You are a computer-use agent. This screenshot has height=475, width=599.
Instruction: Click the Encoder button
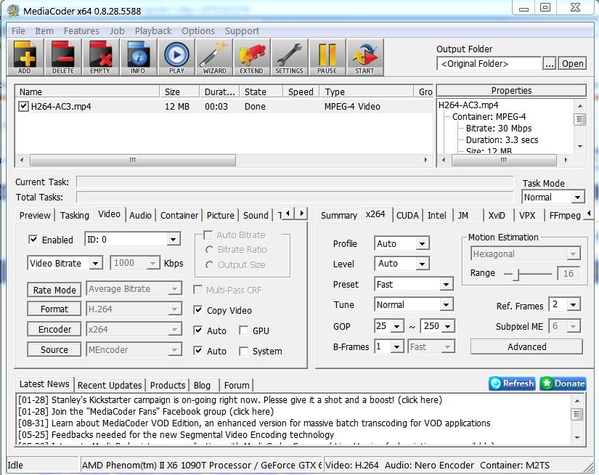(x=54, y=329)
